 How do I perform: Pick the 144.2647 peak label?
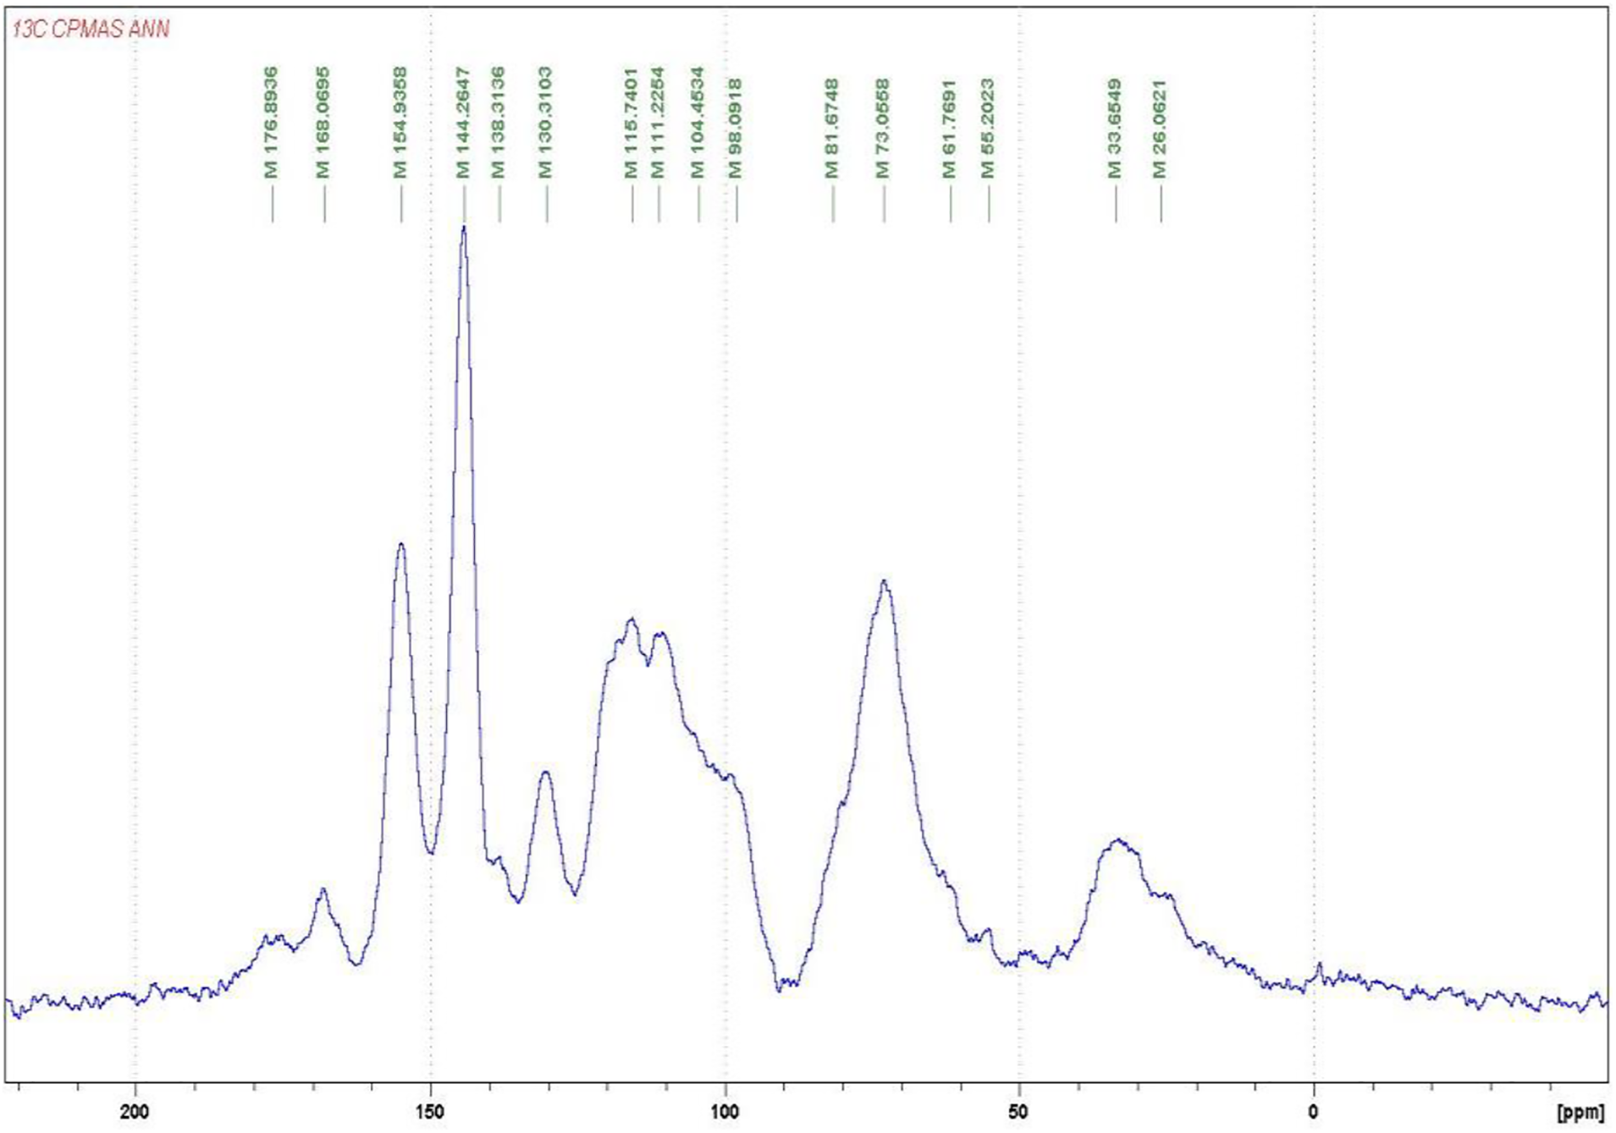463,123
